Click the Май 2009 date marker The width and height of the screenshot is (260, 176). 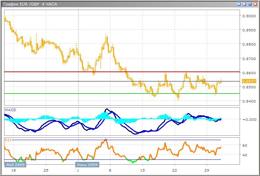click(x=15, y=165)
